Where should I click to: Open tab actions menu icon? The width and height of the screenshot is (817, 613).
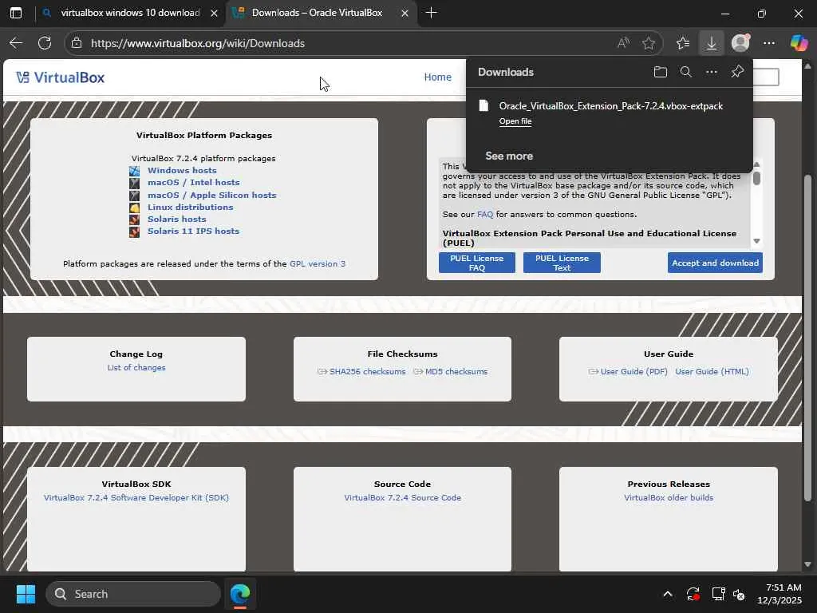[x=16, y=13]
